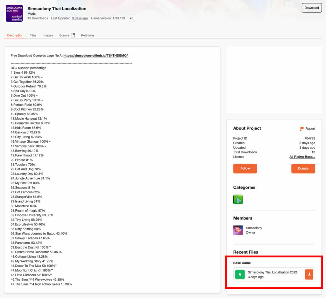Switch to the Description tab
The image size is (326, 298).
point(15,35)
